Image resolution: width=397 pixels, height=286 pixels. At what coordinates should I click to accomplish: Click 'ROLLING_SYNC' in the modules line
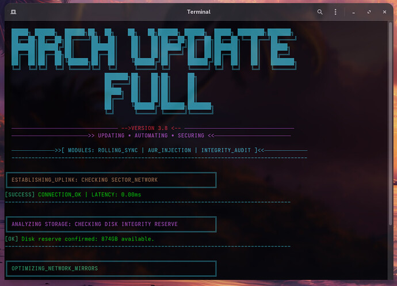pyautogui.click(x=118, y=150)
